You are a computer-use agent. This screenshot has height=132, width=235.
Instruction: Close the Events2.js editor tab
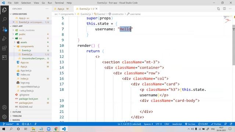coord(97,9)
